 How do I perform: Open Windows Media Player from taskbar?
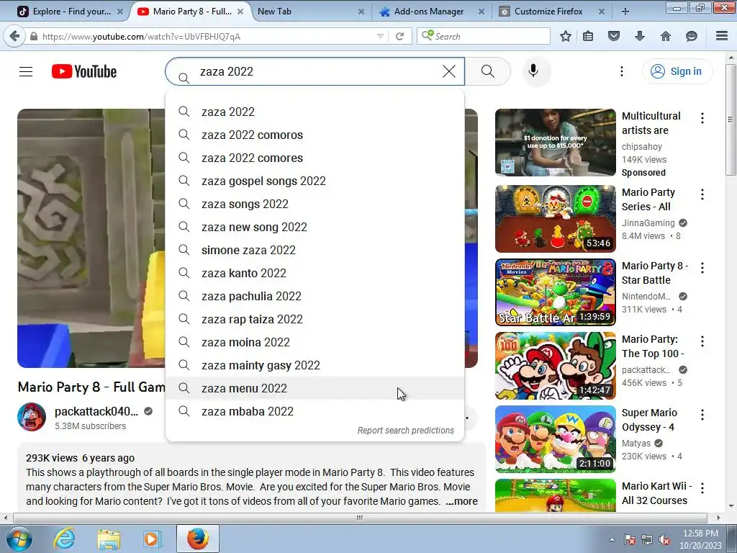tap(152, 539)
